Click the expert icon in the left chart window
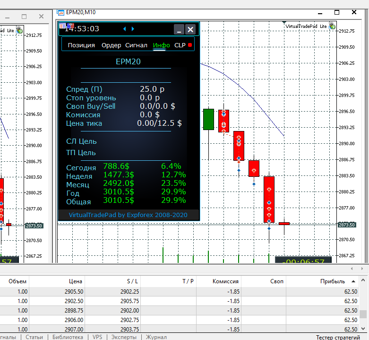The image size is (369, 340). [x=19, y=30]
